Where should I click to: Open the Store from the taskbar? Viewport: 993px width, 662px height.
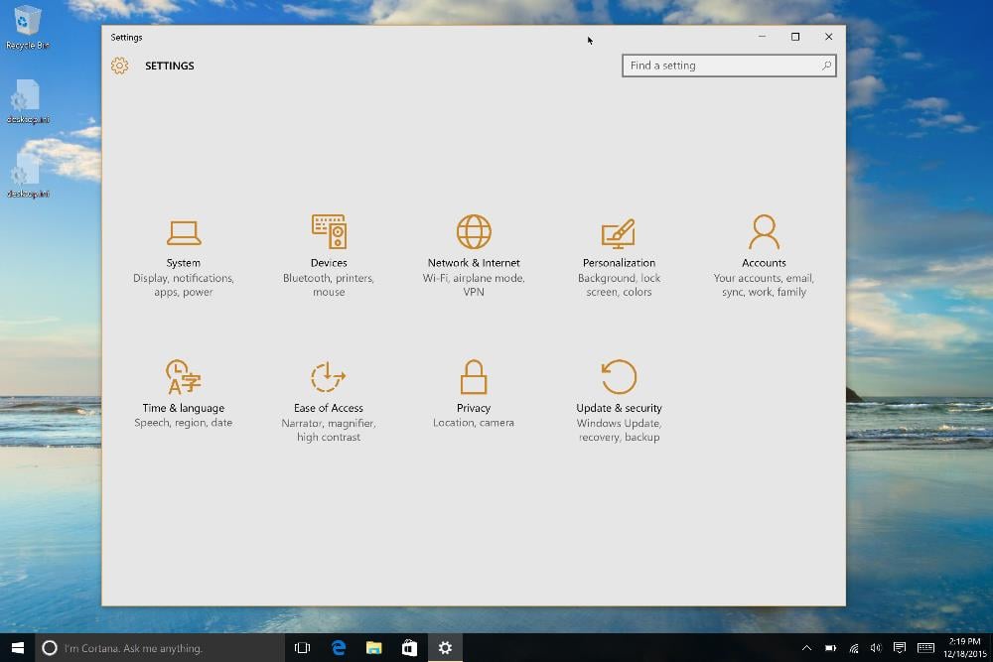[x=409, y=648]
